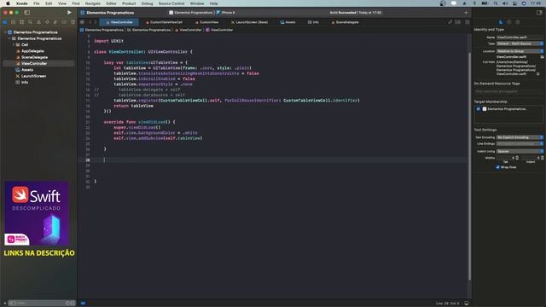Viewport: 546px width, 307px height.
Task: Click the enable code review arrows icon
Action: (450, 22)
